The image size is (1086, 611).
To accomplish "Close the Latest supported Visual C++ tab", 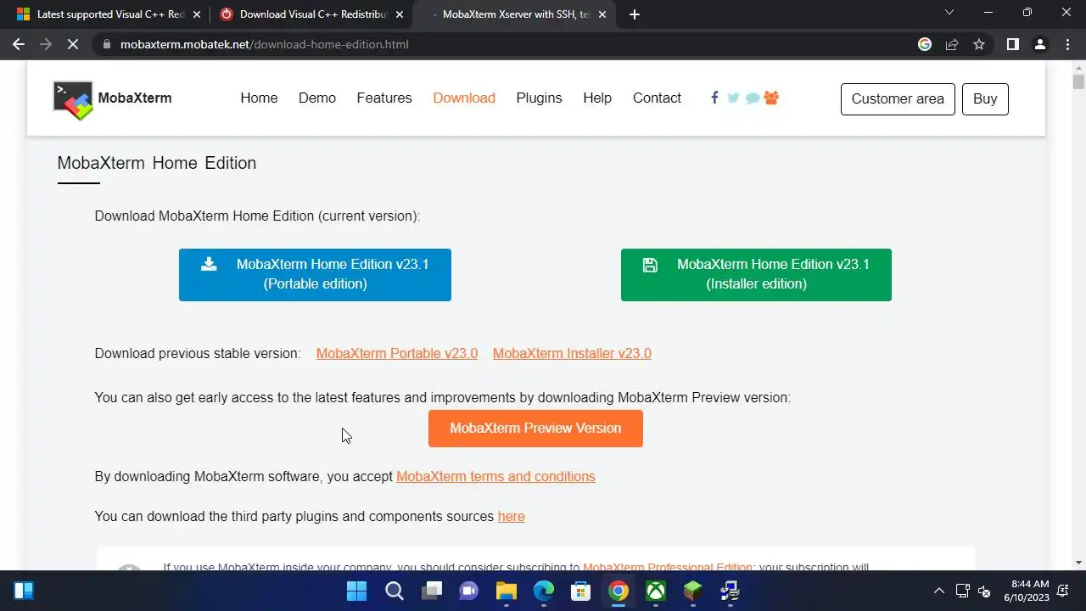I will (x=197, y=14).
